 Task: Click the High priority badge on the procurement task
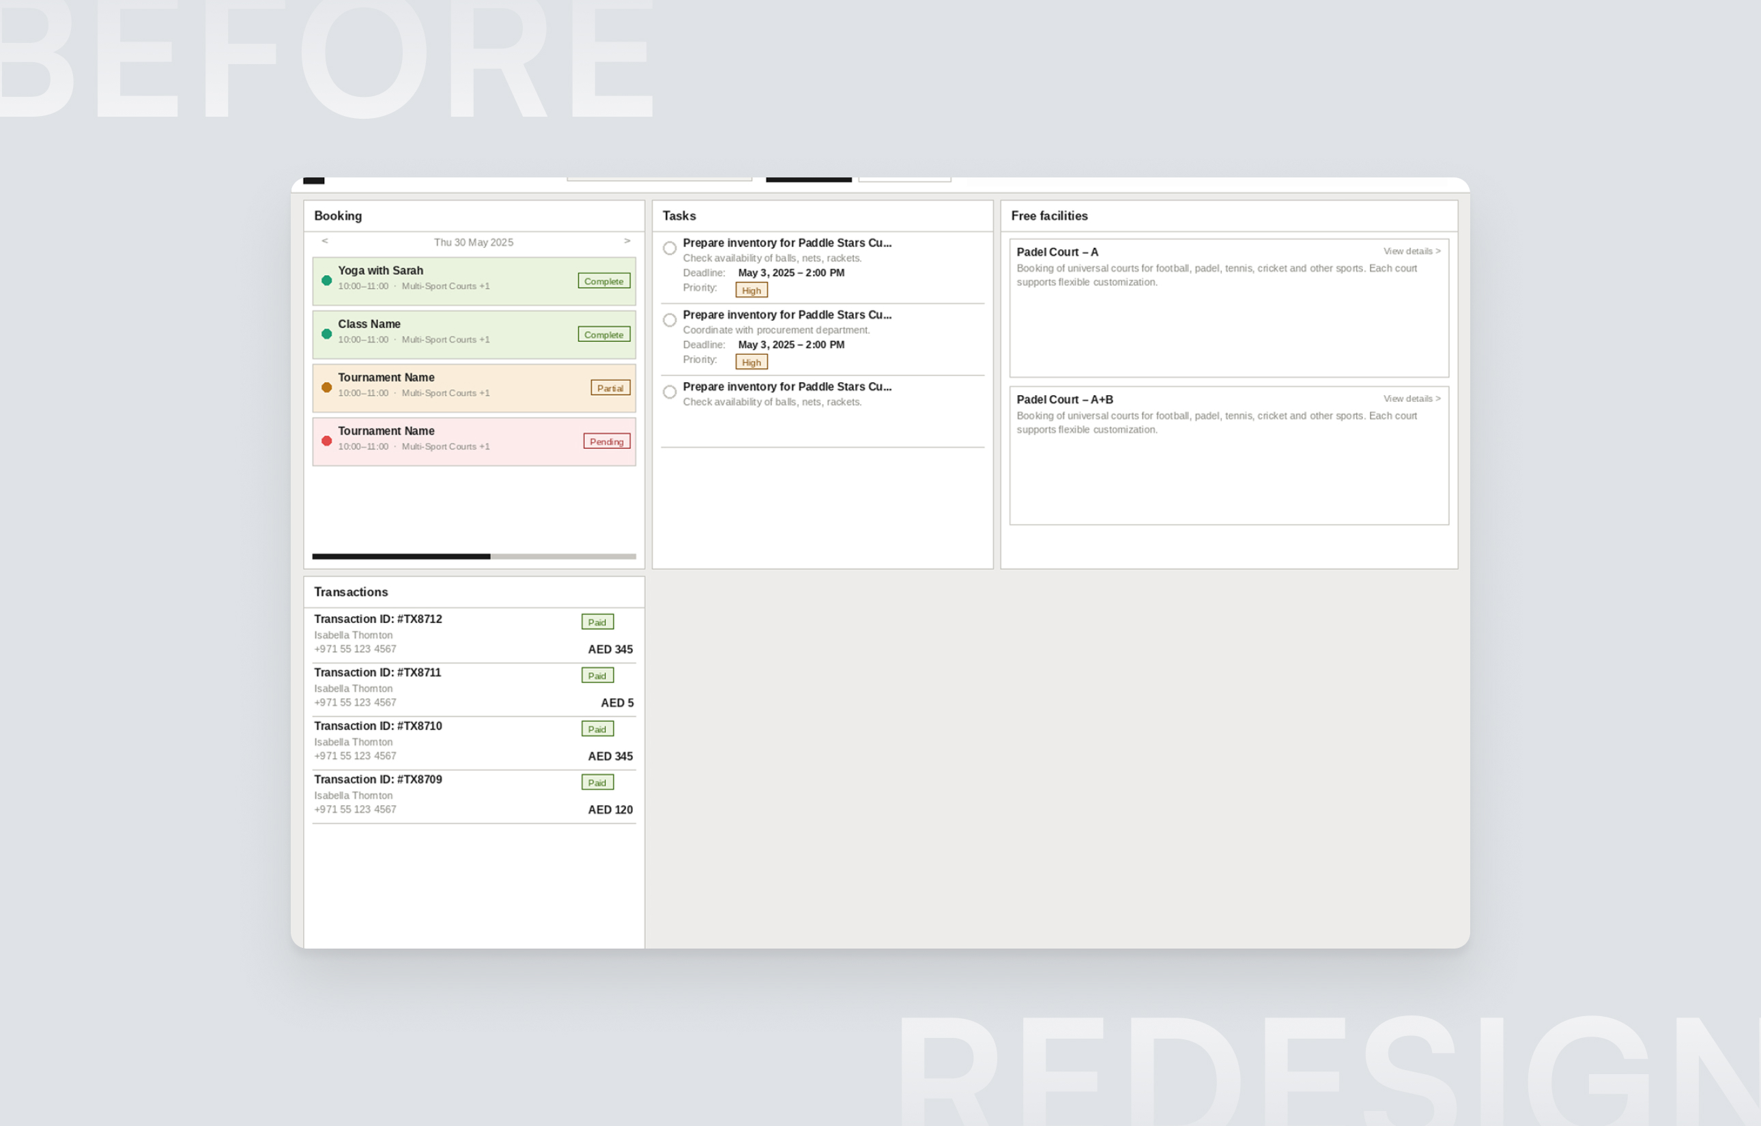tap(751, 362)
